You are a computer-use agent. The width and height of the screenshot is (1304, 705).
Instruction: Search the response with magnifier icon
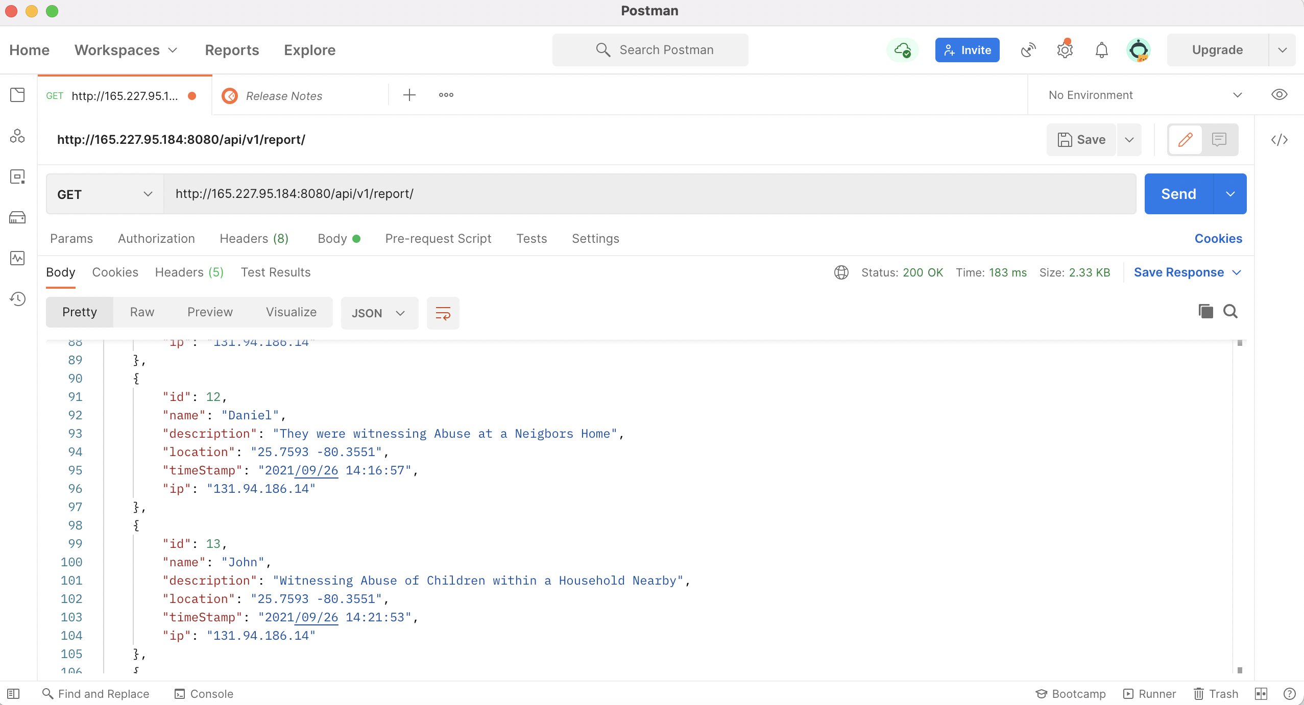(1230, 311)
